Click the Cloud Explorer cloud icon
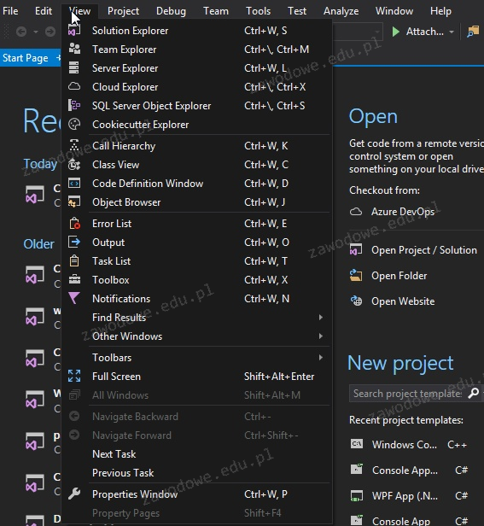This screenshot has height=526, width=484. point(74,86)
